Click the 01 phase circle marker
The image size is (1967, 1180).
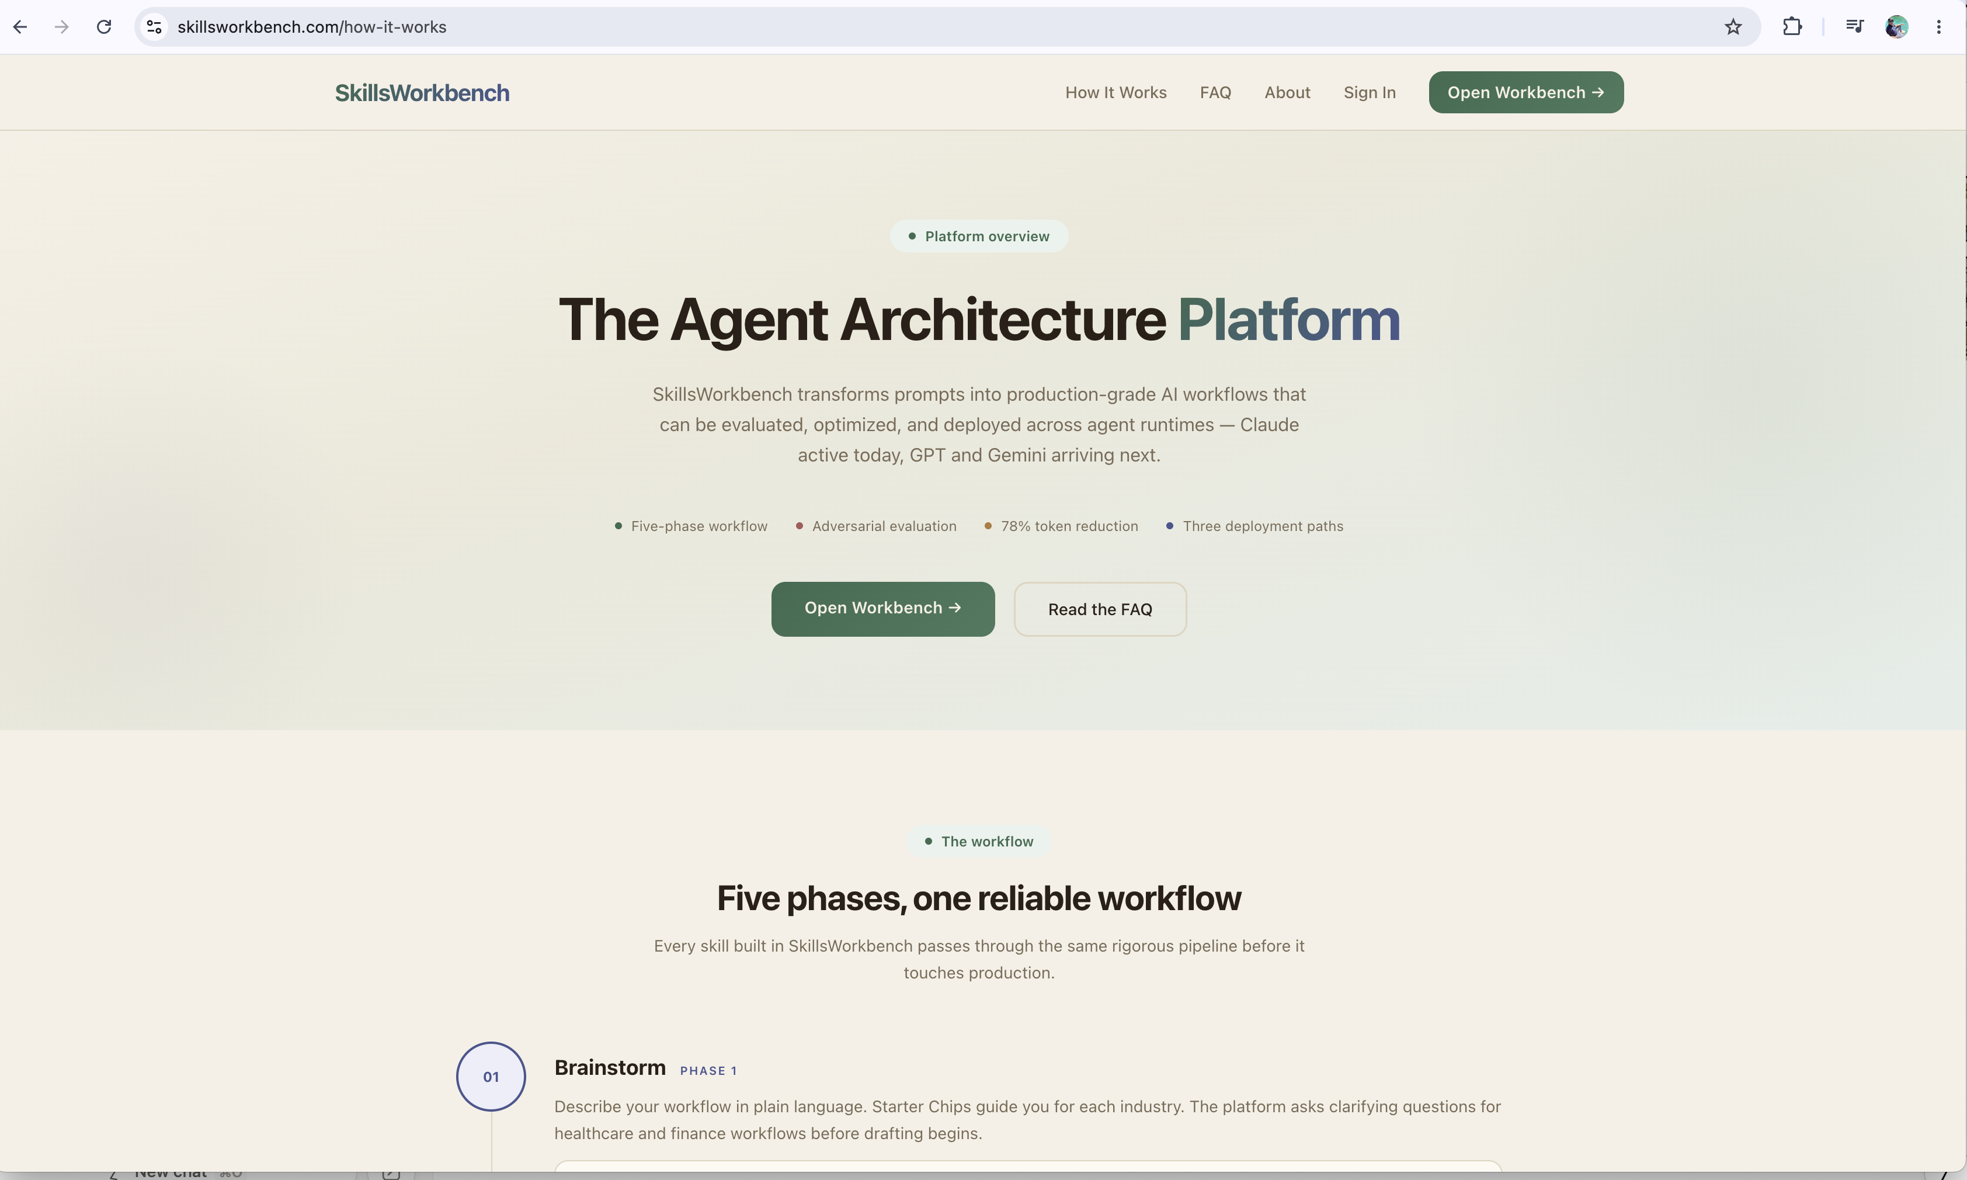(491, 1077)
